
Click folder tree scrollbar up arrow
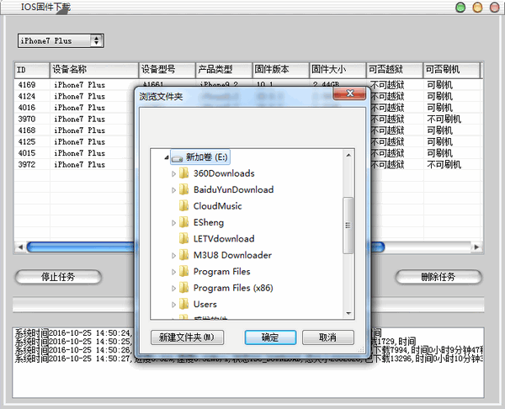pyautogui.click(x=348, y=155)
